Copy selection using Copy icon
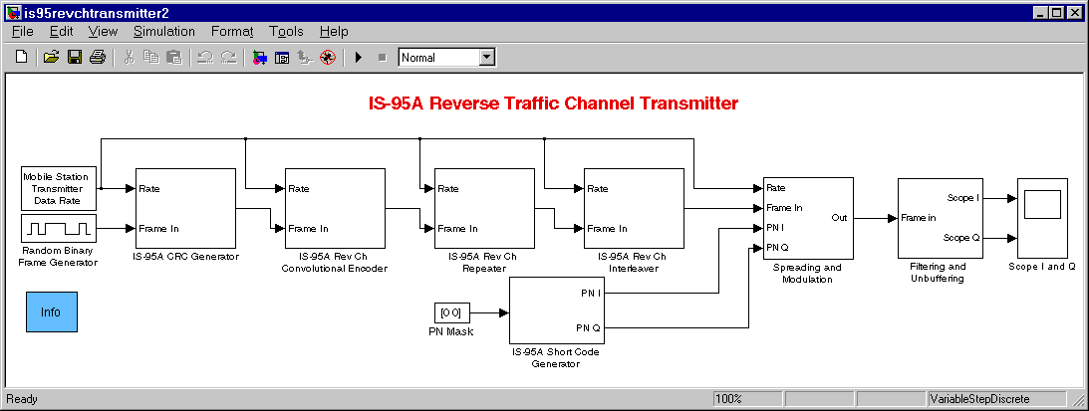Viewport: 1089px width, 411px height. point(150,57)
